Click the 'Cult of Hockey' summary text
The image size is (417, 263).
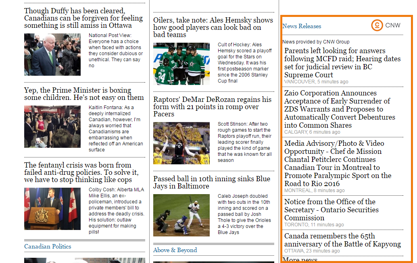(x=245, y=63)
